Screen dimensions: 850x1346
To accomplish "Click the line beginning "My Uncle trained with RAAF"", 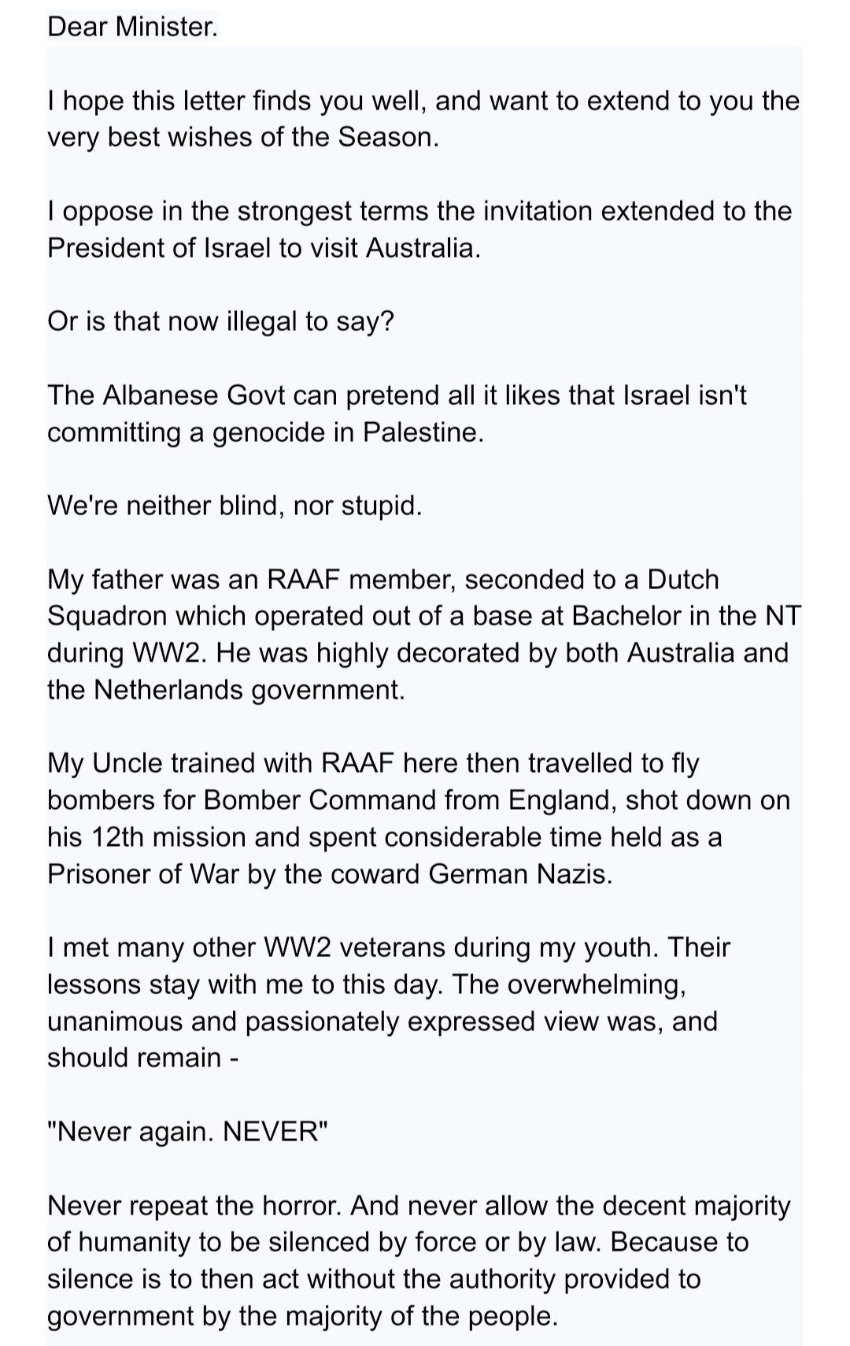I will [x=373, y=762].
